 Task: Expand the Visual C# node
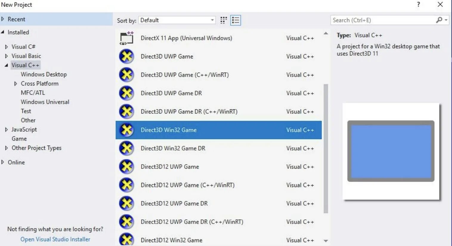pos(6,47)
